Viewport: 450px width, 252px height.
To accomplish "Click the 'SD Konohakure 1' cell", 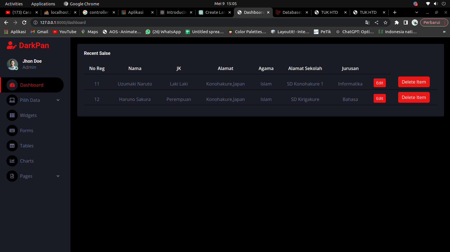I will click(x=305, y=84).
